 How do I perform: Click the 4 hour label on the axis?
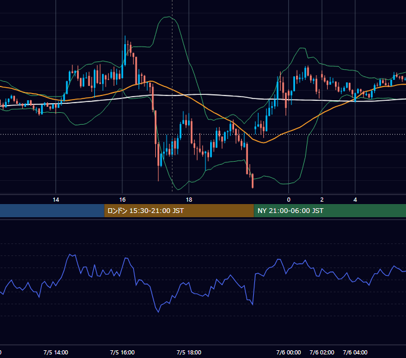[x=355, y=200]
